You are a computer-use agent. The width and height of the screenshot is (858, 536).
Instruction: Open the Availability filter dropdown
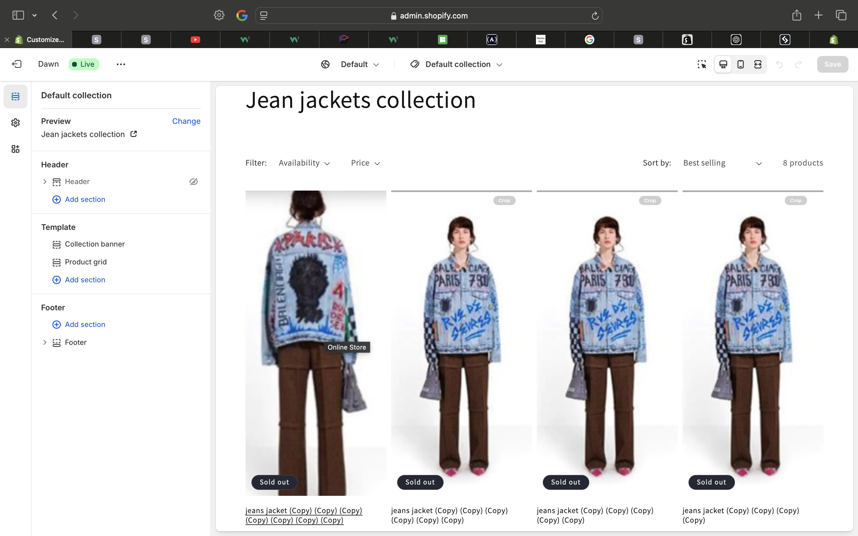304,163
